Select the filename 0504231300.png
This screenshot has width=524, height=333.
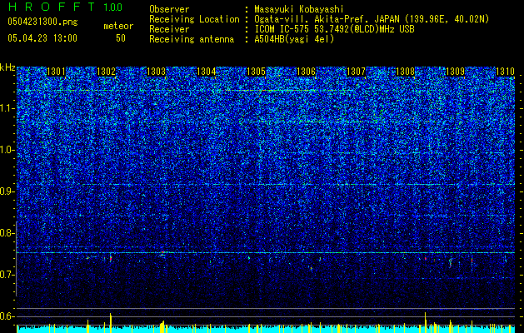coord(42,22)
